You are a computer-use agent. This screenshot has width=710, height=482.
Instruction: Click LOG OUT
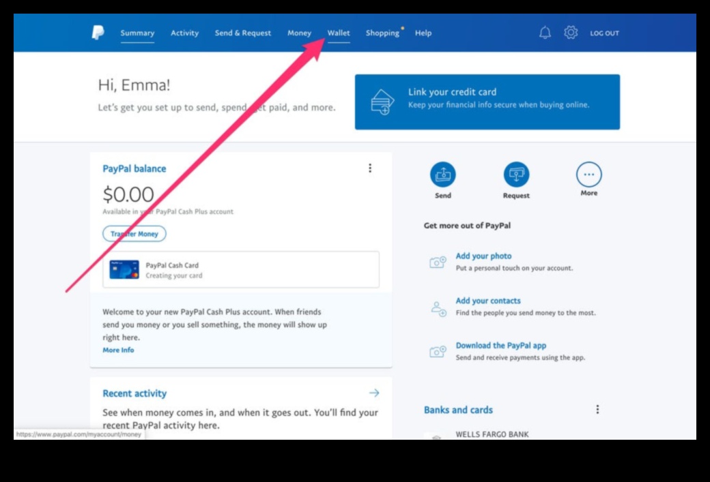pos(604,33)
